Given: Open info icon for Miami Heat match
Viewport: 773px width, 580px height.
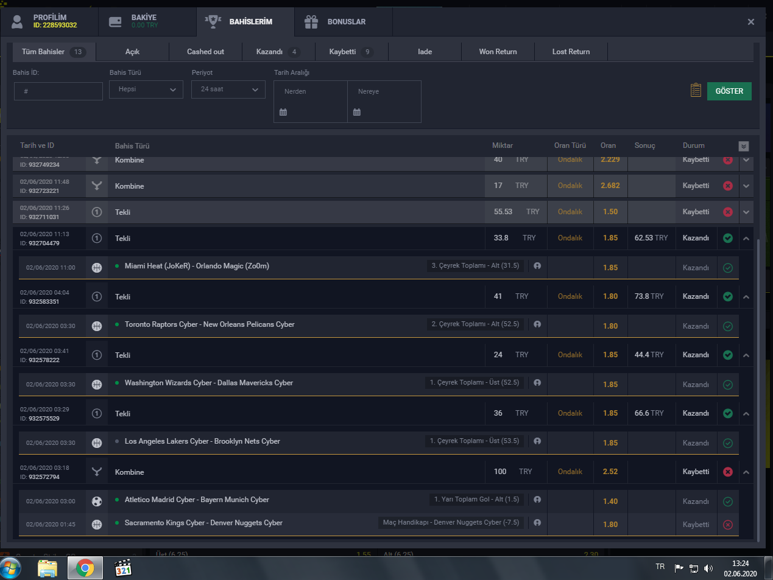Looking at the screenshot, I should click(x=537, y=266).
